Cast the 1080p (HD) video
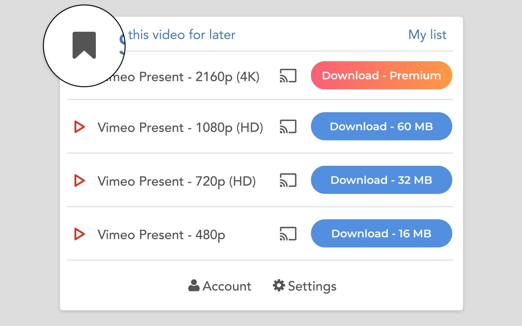Viewport: 522px width, 326px height. point(288,127)
